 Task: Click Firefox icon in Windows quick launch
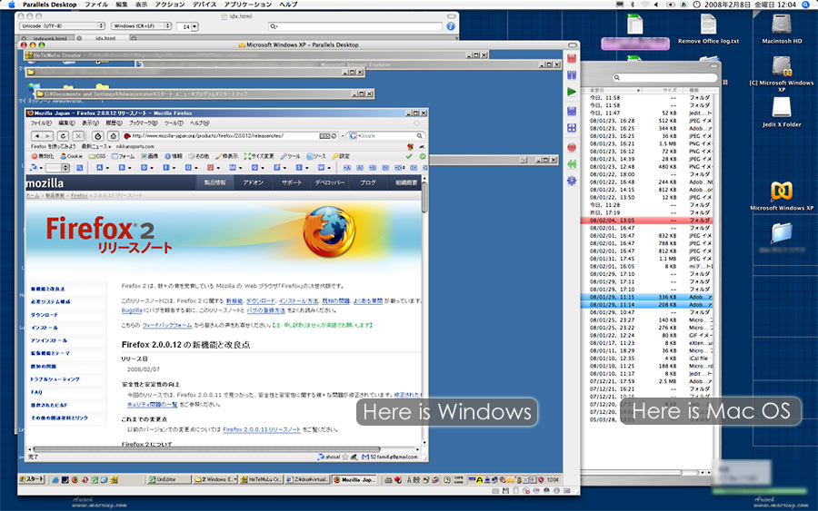[x=75, y=480]
